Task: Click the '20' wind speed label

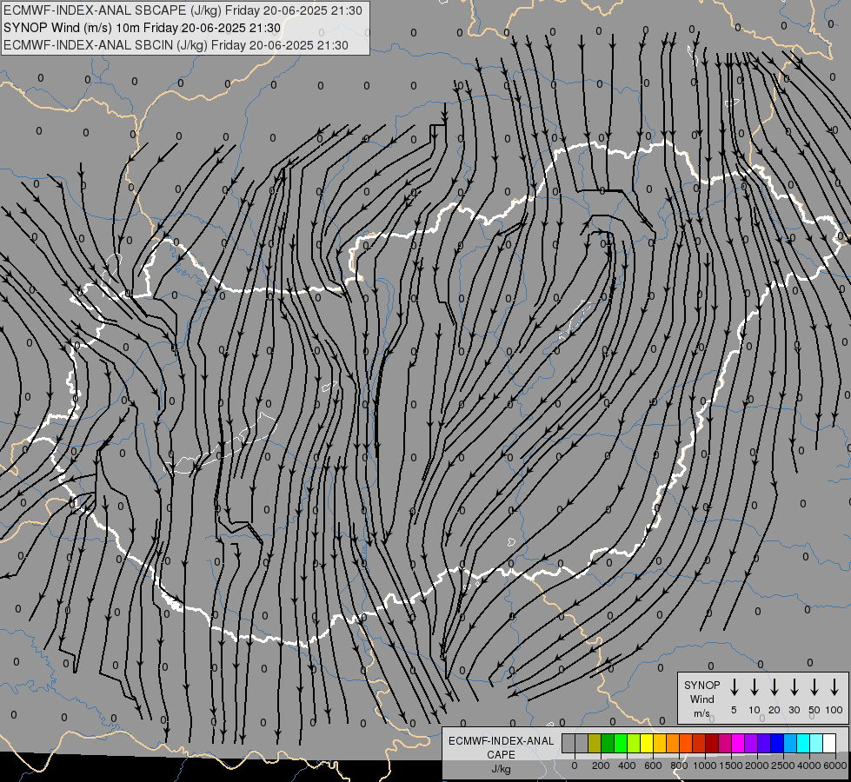Action: coord(775,710)
